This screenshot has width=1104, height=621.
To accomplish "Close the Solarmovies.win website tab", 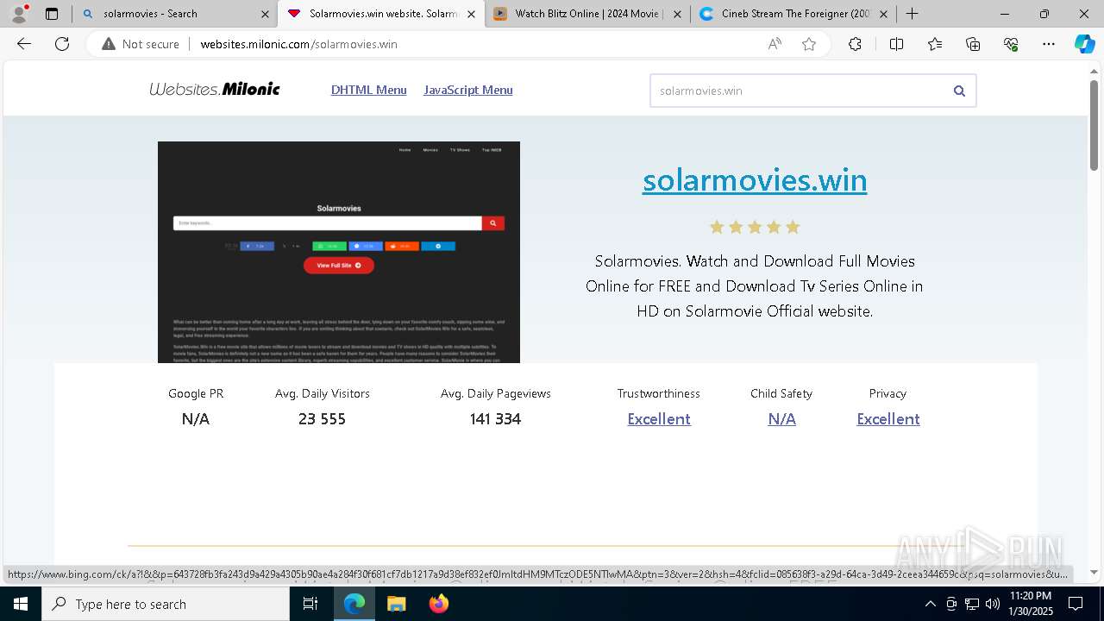I will (471, 14).
